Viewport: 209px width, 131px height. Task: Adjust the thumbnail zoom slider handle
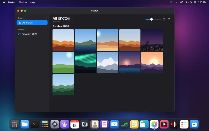click(x=152, y=20)
